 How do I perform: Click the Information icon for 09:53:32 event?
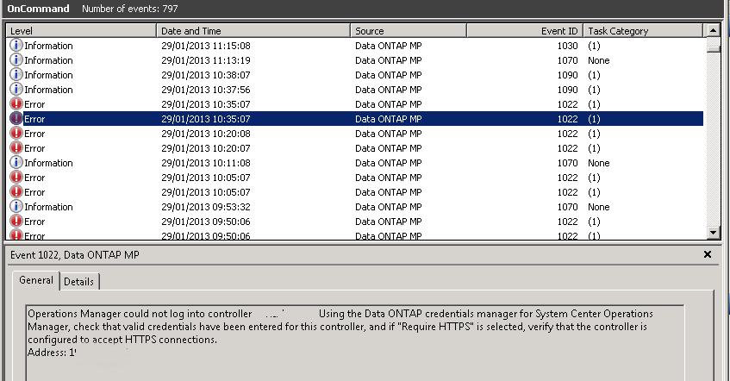[16, 207]
